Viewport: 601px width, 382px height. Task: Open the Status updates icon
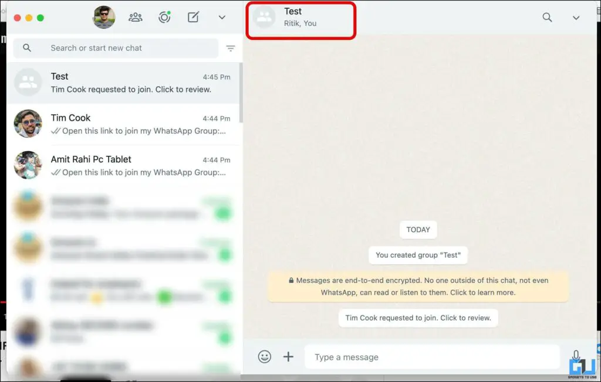(164, 17)
